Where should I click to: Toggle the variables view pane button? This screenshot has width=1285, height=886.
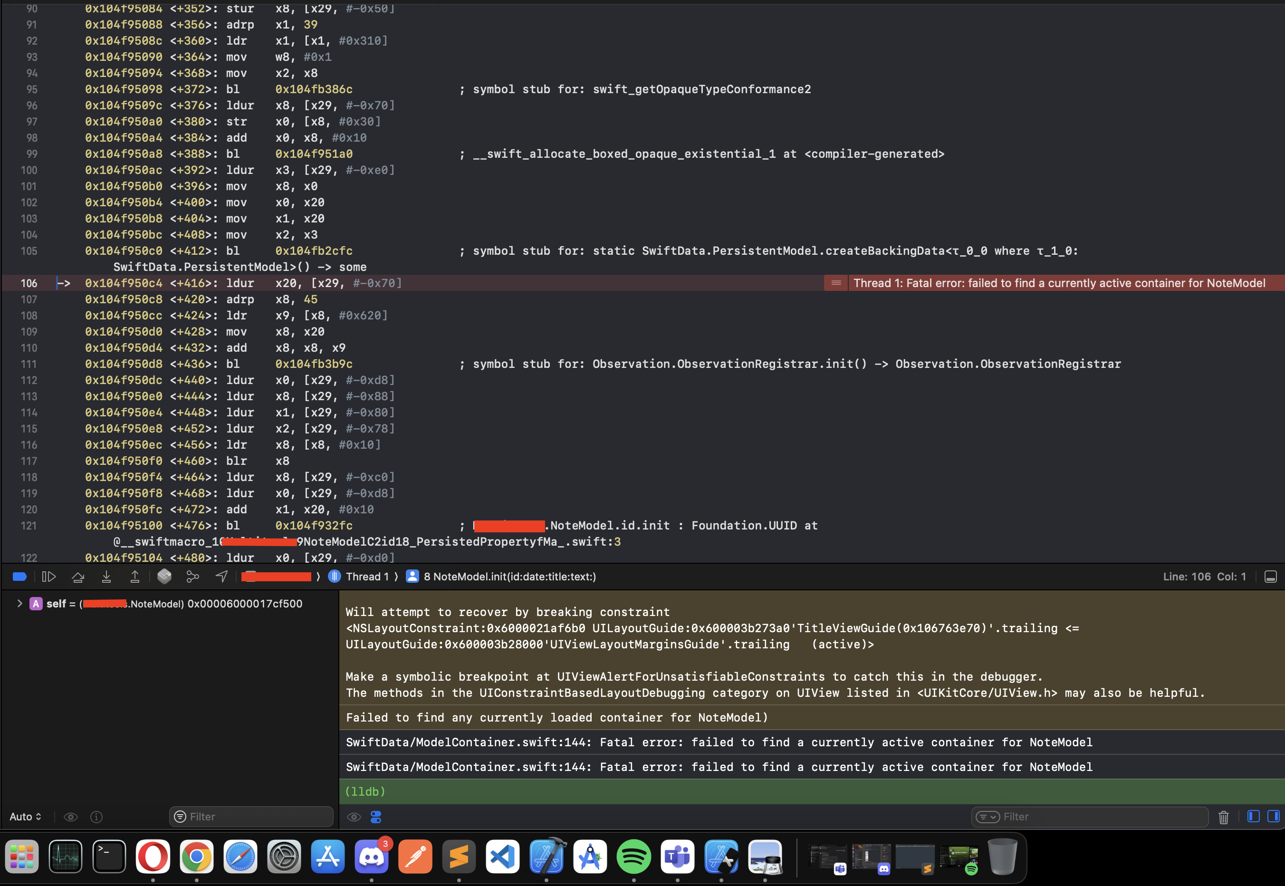click(x=1253, y=816)
